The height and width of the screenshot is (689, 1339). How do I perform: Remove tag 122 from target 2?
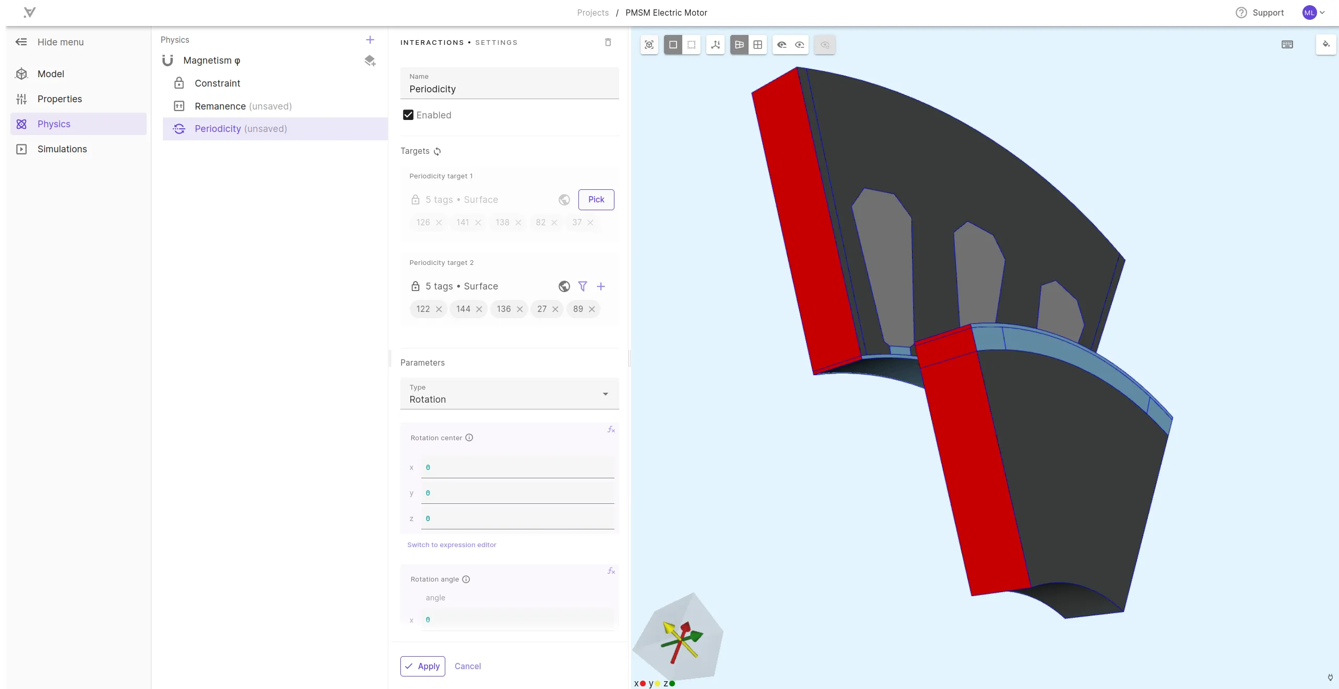(439, 309)
